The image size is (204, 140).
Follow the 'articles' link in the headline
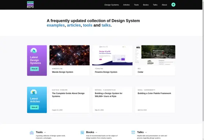point(74,25)
